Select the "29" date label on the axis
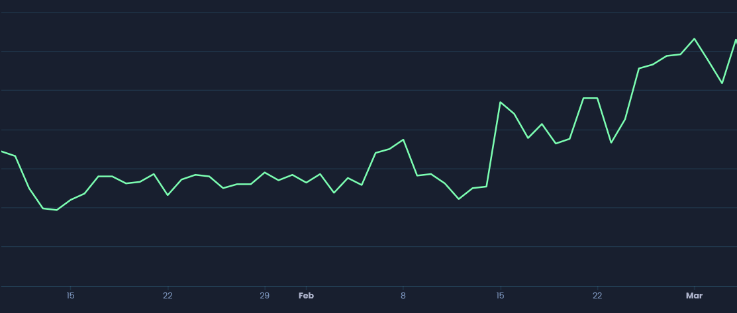Screen dimensions: 737x313 (265, 296)
